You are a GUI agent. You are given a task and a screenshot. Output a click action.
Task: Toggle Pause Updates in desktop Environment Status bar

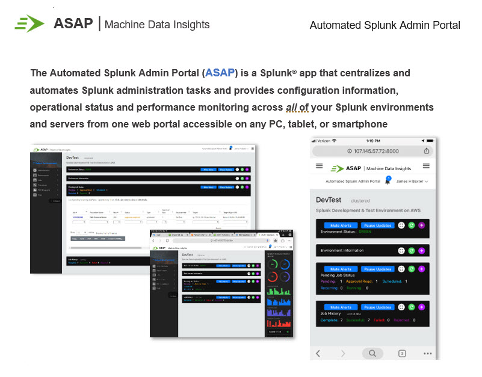226,170
